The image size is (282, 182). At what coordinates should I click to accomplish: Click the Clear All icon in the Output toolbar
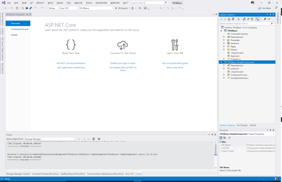93,139
